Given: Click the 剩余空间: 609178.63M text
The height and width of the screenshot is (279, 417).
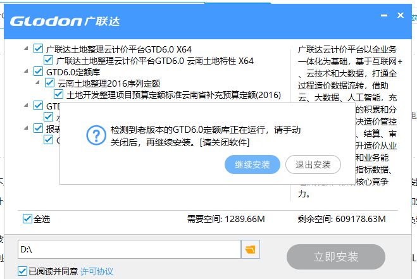Looking at the screenshot, I should point(342,219).
